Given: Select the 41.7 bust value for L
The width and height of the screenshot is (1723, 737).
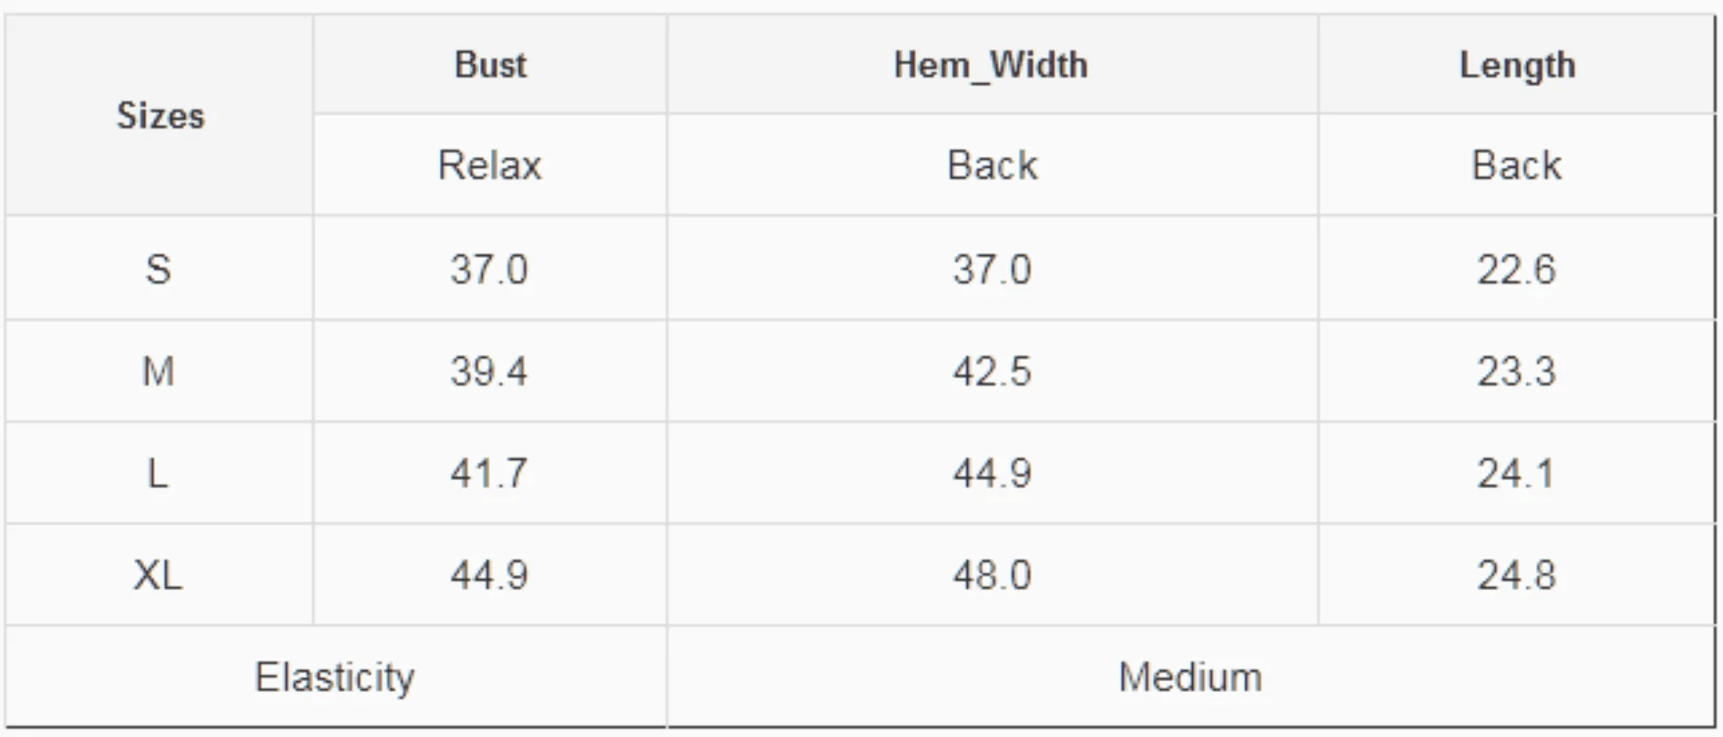Looking at the screenshot, I should tap(489, 473).
